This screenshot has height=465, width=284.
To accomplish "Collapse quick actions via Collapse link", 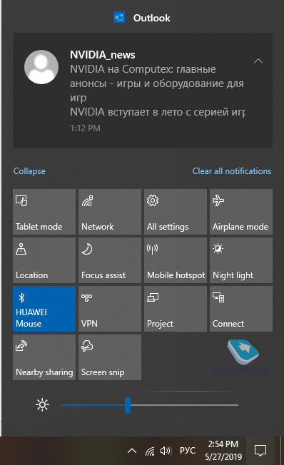I will [29, 171].
